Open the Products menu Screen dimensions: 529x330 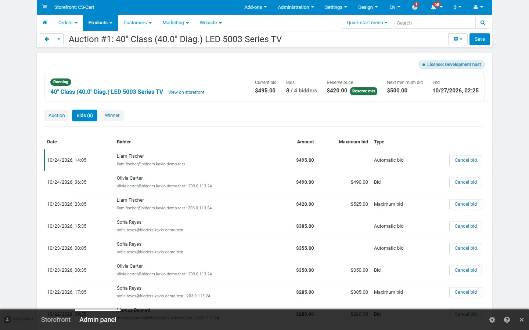click(100, 23)
